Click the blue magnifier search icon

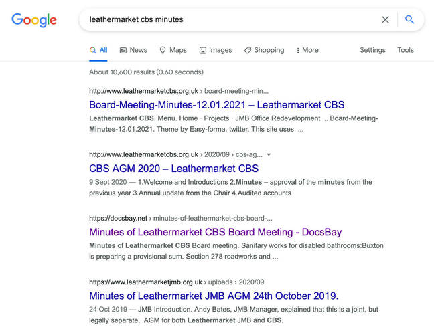click(409, 19)
